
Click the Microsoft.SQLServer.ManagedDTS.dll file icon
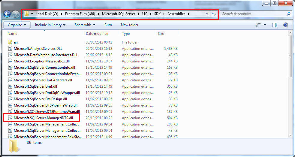[10, 118]
